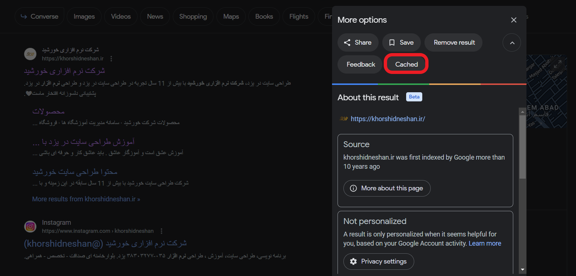Open the Instagram (@khorshidneshan) result title

[105, 243]
